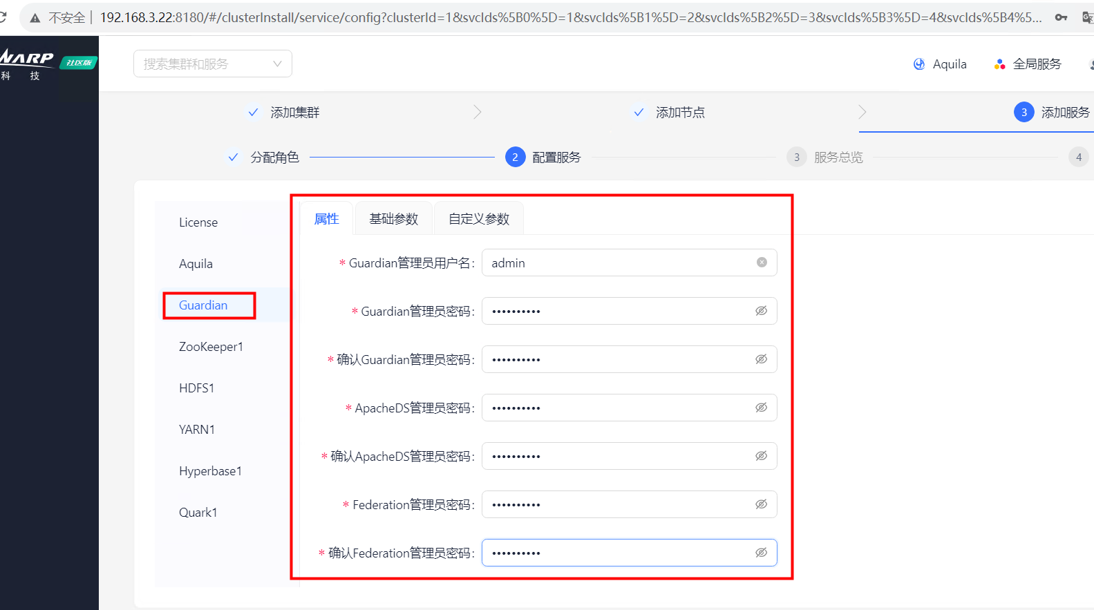Reveal the 确认Guardian管理员密码 password

tap(762, 359)
